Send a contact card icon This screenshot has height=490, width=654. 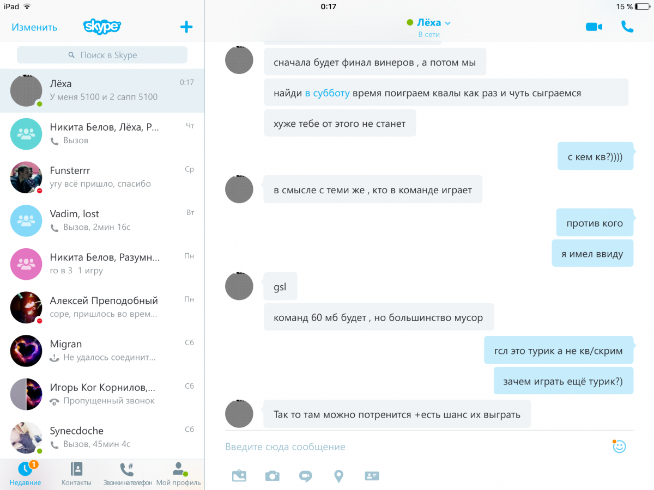tap(372, 476)
